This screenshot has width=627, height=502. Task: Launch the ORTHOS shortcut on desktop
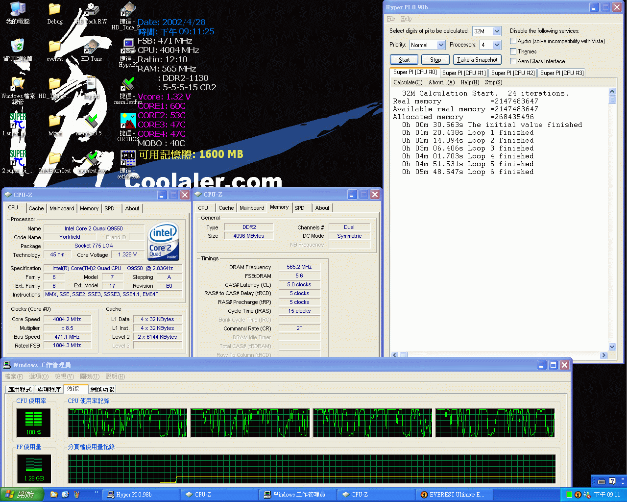pos(128,124)
